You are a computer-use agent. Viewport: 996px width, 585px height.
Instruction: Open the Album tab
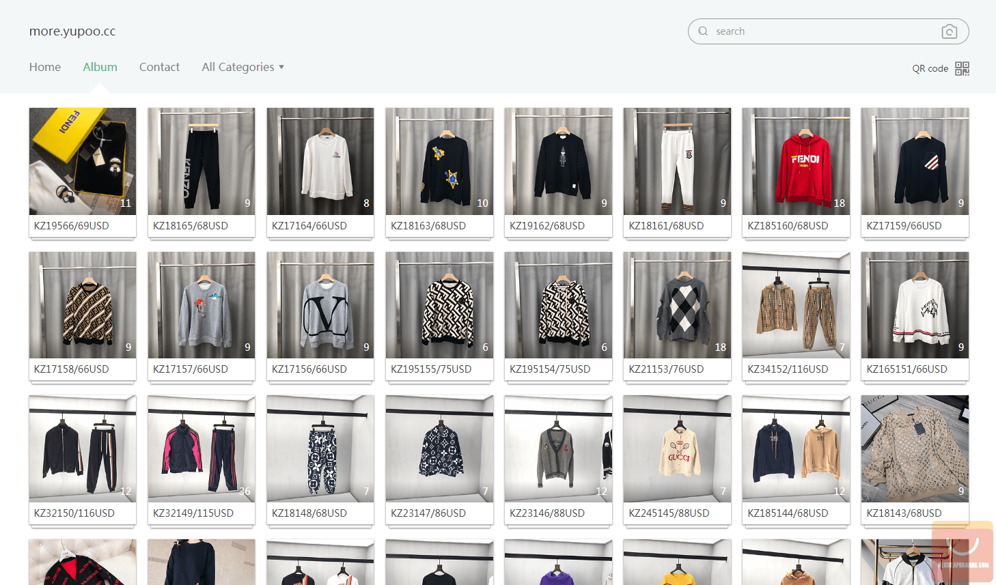pos(100,67)
